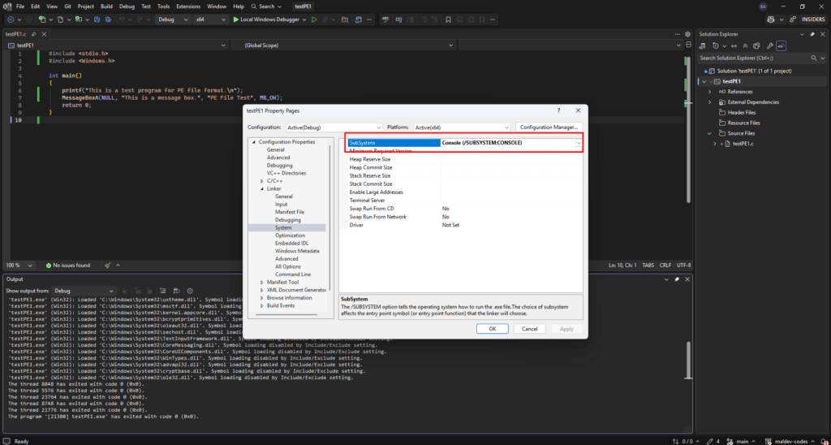
Task: Open Properties wrench icon in Solution Explorer
Action: [769, 46]
